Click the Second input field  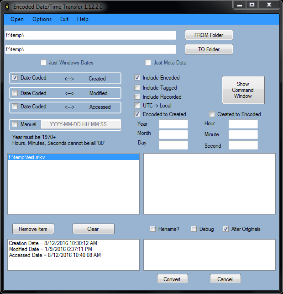(243, 145)
